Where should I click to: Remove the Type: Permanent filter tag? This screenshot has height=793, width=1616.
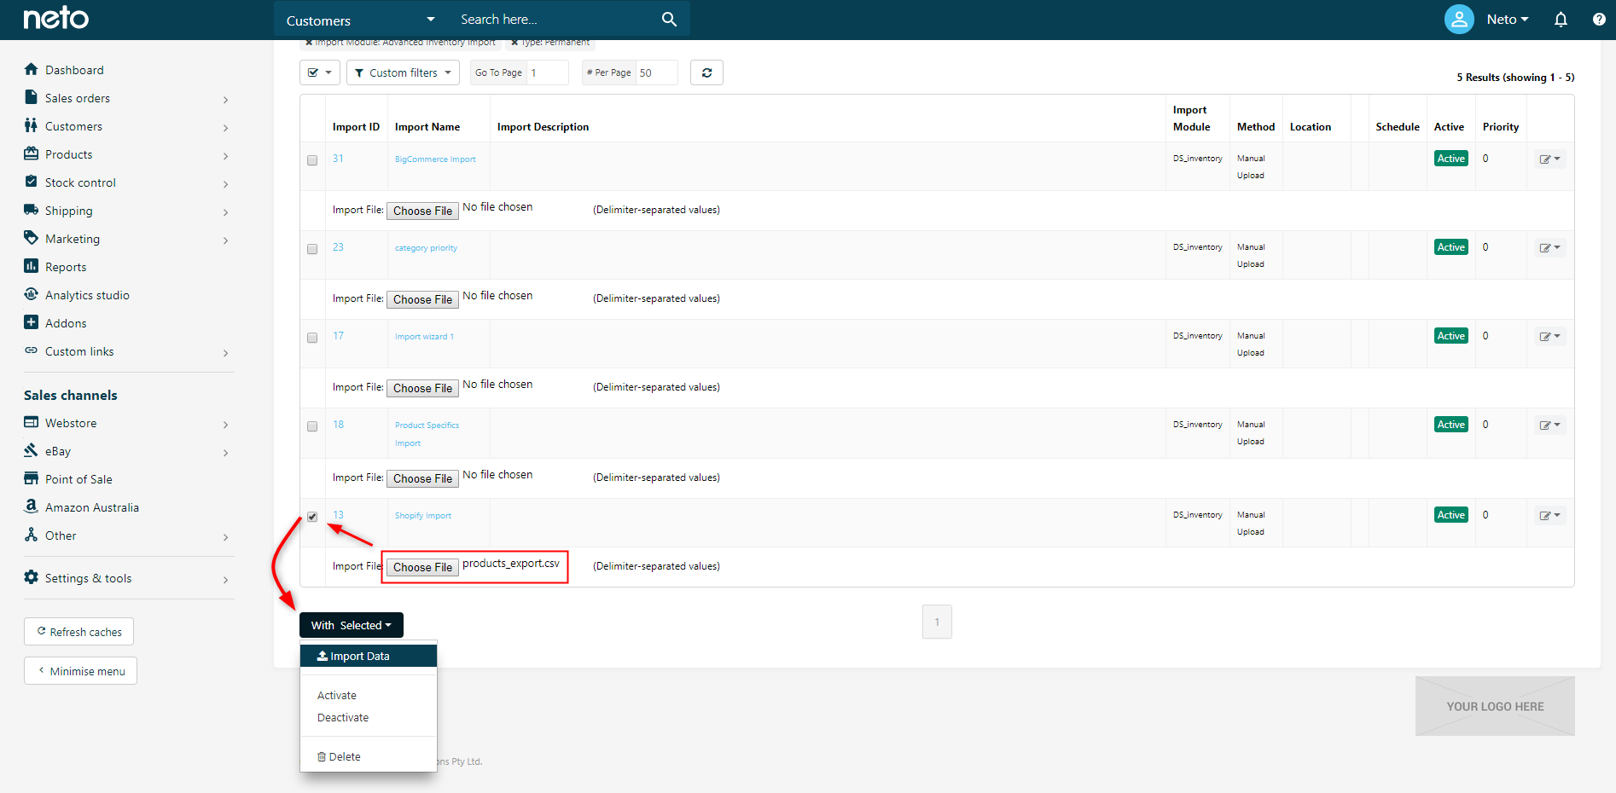pos(514,42)
